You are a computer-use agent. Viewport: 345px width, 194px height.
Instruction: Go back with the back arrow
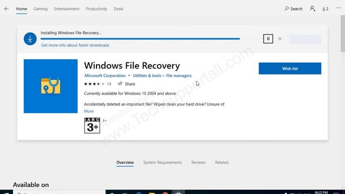(x=6, y=9)
